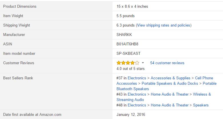Click the model number SP-SKBEAST
The image size is (223, 119).
[x=128, y=53]
